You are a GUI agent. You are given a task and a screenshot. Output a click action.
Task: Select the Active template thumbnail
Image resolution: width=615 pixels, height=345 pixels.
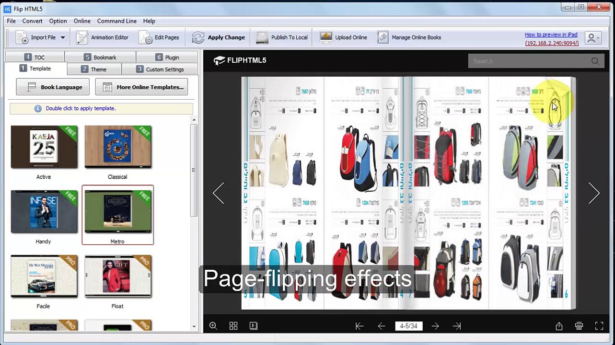tap(44, 147)
